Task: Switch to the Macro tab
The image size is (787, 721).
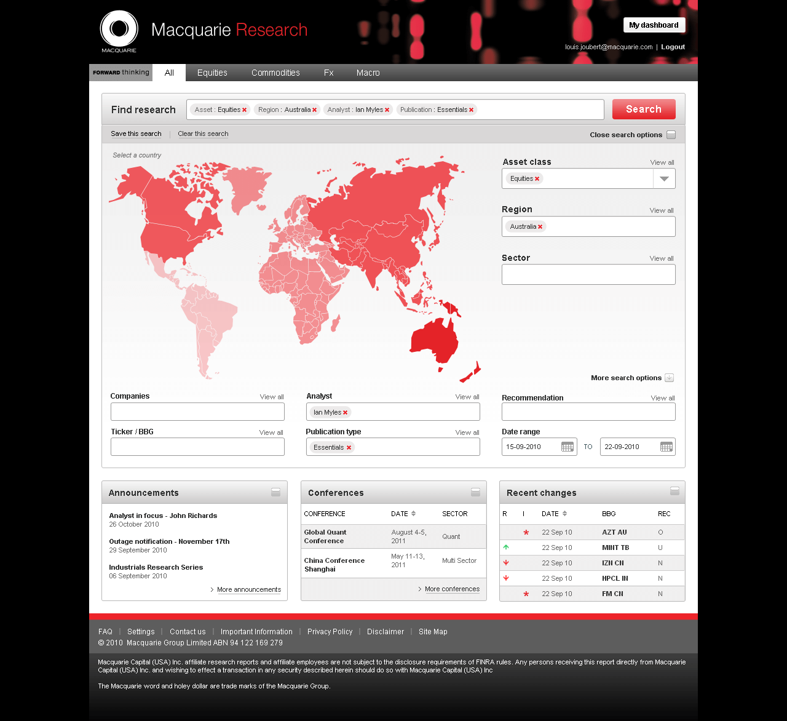Action: click(368, 73)
